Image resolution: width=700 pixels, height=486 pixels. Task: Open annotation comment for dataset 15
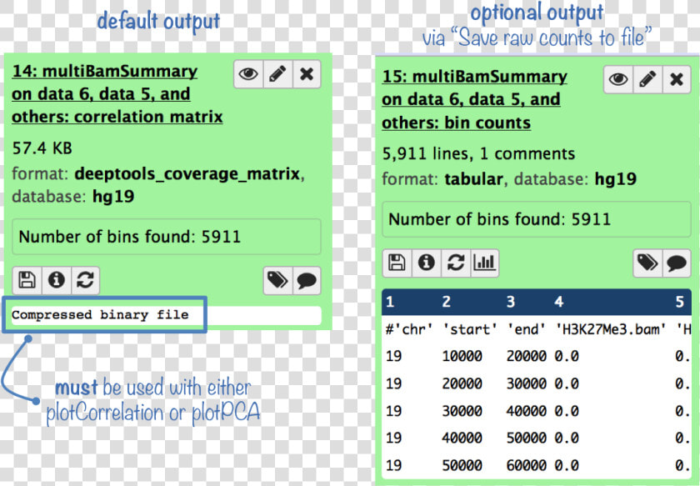tap(677, 263)
